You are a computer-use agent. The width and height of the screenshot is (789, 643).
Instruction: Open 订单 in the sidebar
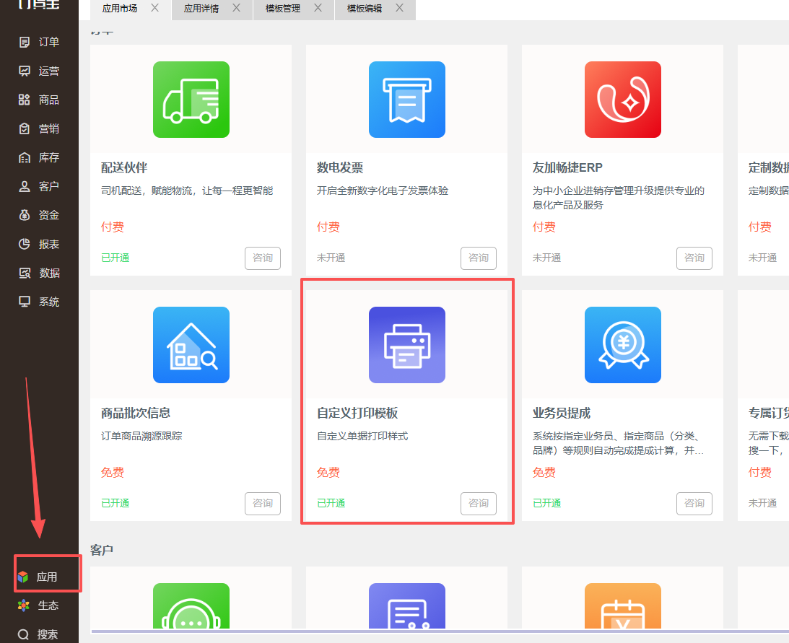pyautogui.click(x=39, y=43)
